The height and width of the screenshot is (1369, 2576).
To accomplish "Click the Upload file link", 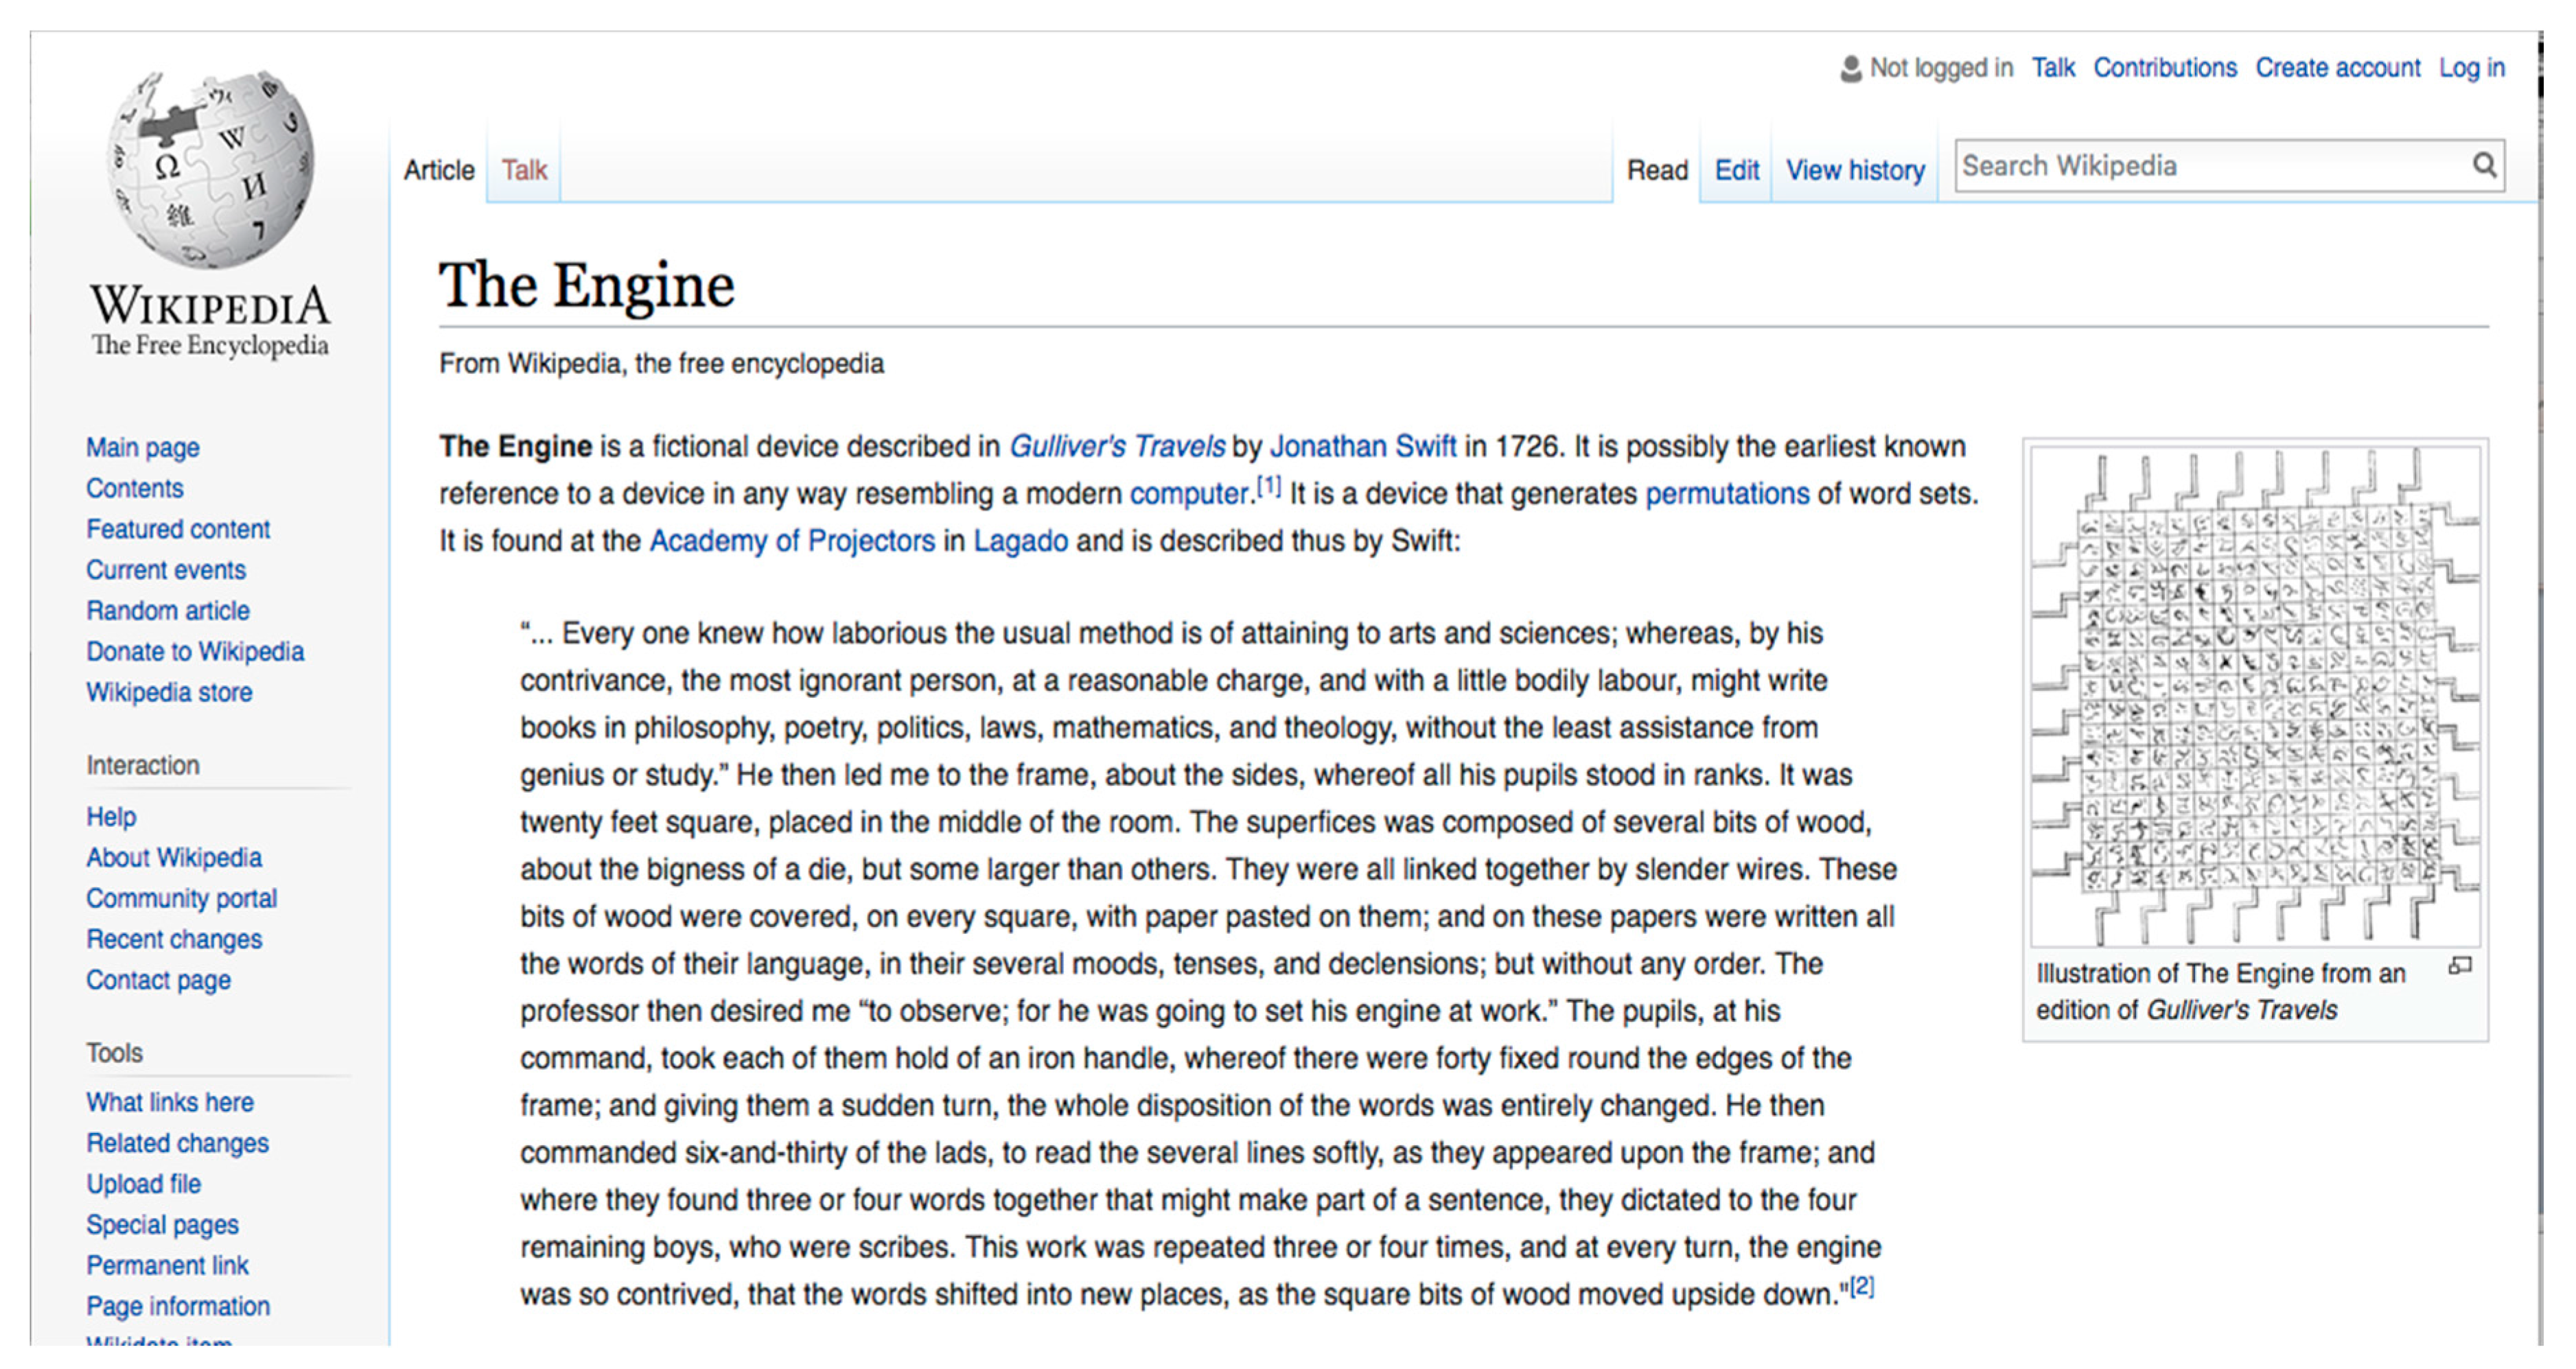I will point(143,1185).
